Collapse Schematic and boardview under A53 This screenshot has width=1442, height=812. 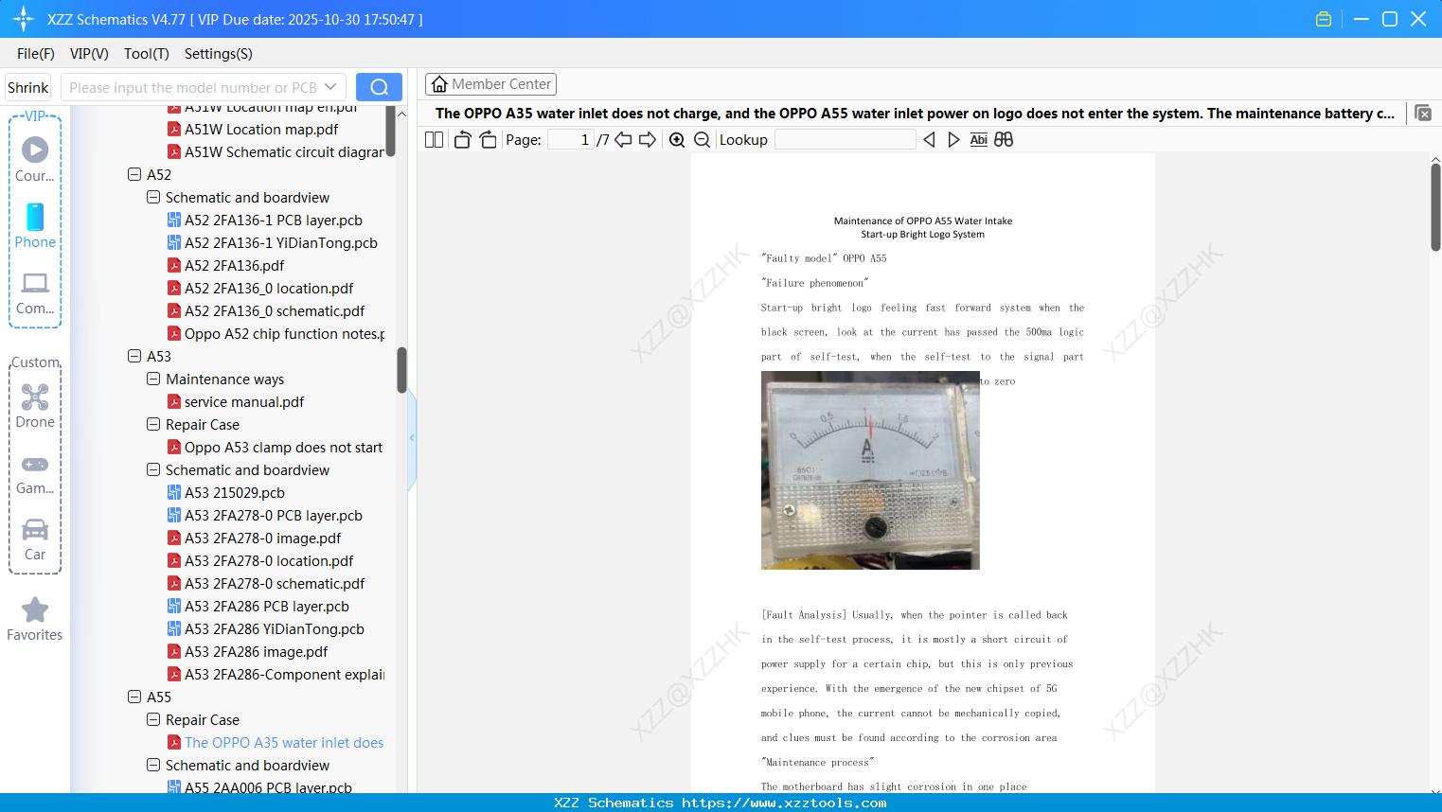(x=153, y=470)
